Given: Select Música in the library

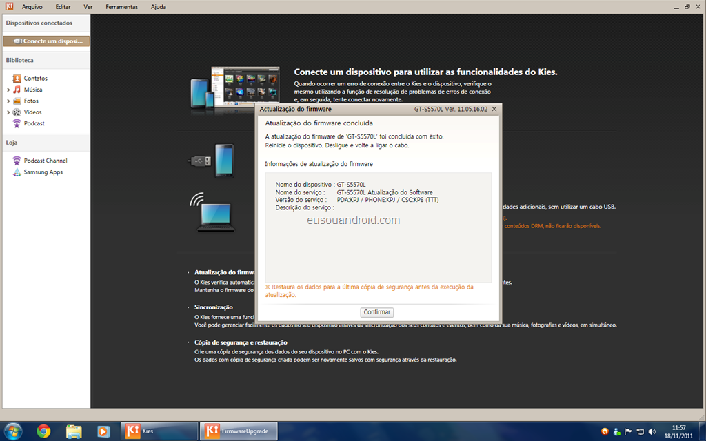Looking at the screenshot, I should (33, 90).
